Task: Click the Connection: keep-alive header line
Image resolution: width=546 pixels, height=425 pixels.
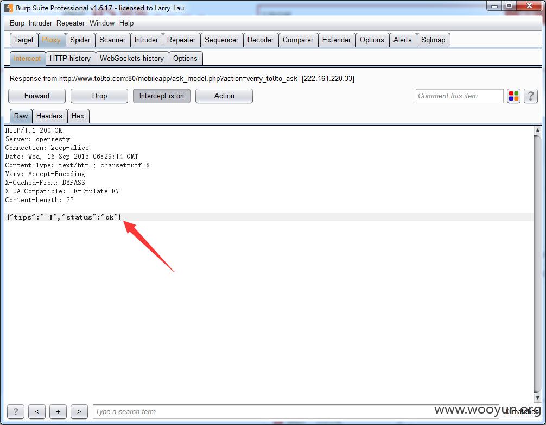Action: [47, 148]
